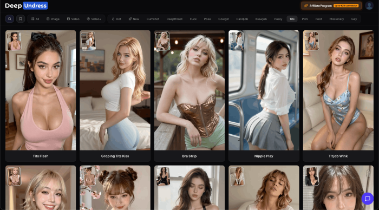
Task: Select the Image filter tab
Action: (53, 19)
